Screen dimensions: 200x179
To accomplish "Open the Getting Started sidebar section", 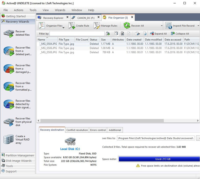I will pos(18,16).
